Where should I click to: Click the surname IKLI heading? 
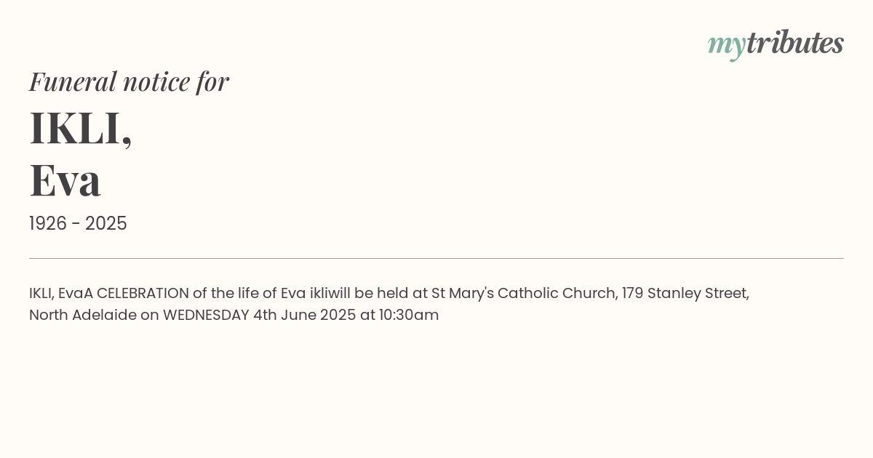coord(81,128)
